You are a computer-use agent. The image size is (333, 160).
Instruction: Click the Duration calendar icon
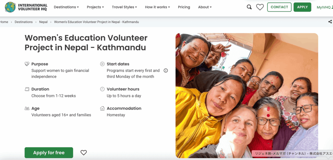(x=27, y=89)
